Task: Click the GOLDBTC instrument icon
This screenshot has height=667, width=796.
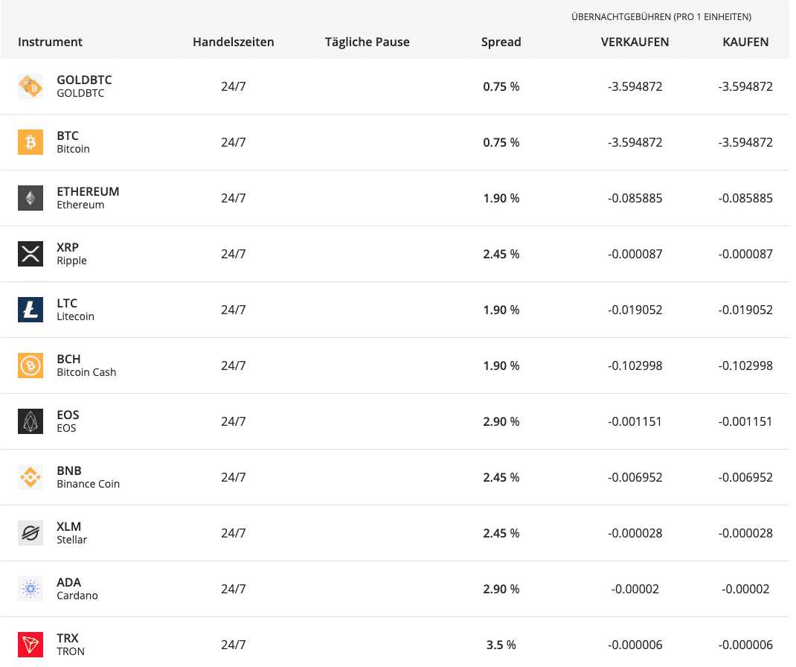Action: (31, 86)
